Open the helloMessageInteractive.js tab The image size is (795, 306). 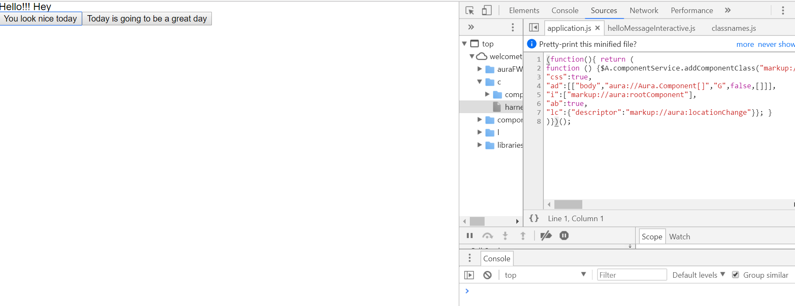(651, 28)
